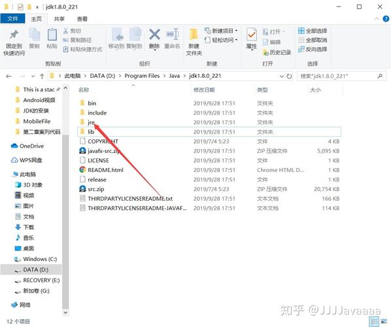This screenshot has height=327, width=391.
Task: Select Windows (C:) drive in the sidebar
Action: [x=40, y=259]
